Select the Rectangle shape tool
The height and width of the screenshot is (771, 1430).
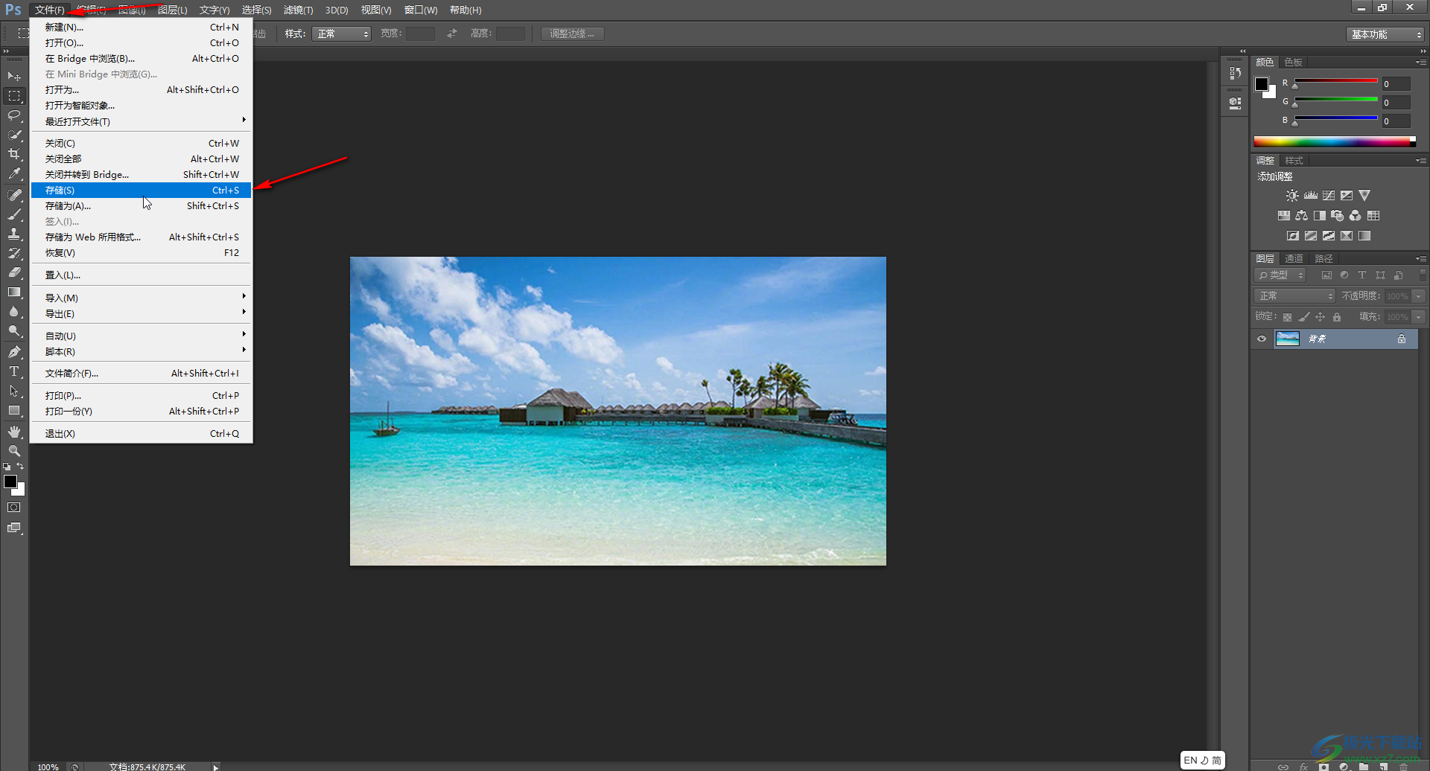click(14, 411)
